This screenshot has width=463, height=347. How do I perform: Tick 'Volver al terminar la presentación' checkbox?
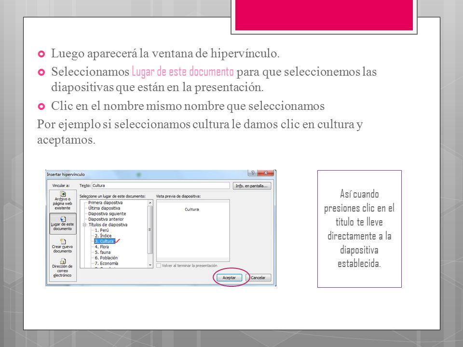(159, 266)
